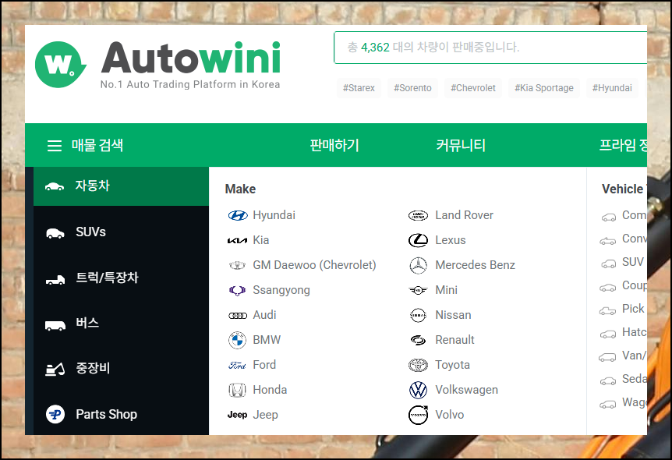Click the Mercedes Benz star logo

[x=419, y=265]
